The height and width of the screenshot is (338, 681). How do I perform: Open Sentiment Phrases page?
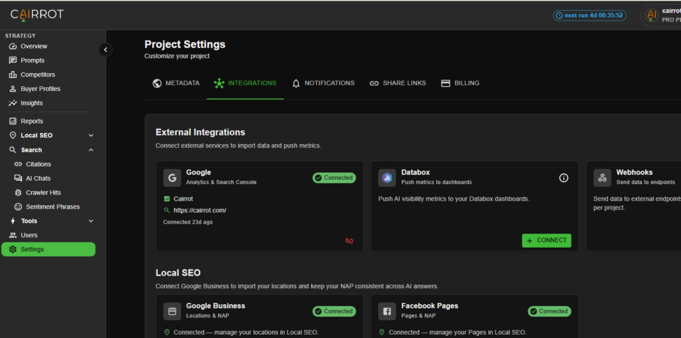click(53, 207)
